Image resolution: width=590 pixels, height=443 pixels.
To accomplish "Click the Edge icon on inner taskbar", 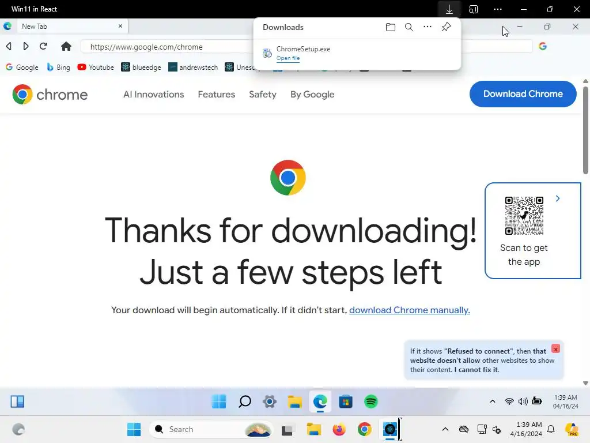I will coord(320,401).
